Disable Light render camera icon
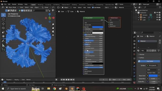This screenshot has width=162, height=91. click(160, 20)
